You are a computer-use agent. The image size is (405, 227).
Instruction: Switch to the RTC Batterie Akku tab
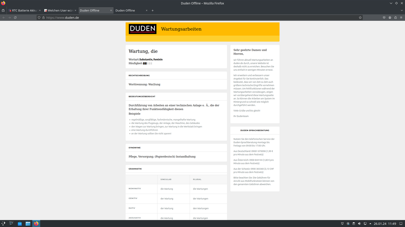pos(24,11)
